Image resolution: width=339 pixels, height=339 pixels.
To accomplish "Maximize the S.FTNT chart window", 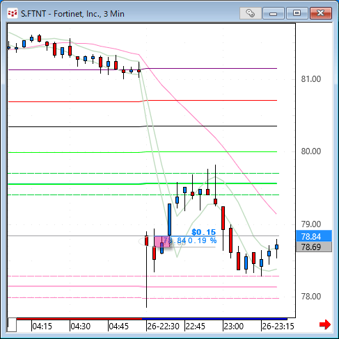I will click(x=297, y=13).
